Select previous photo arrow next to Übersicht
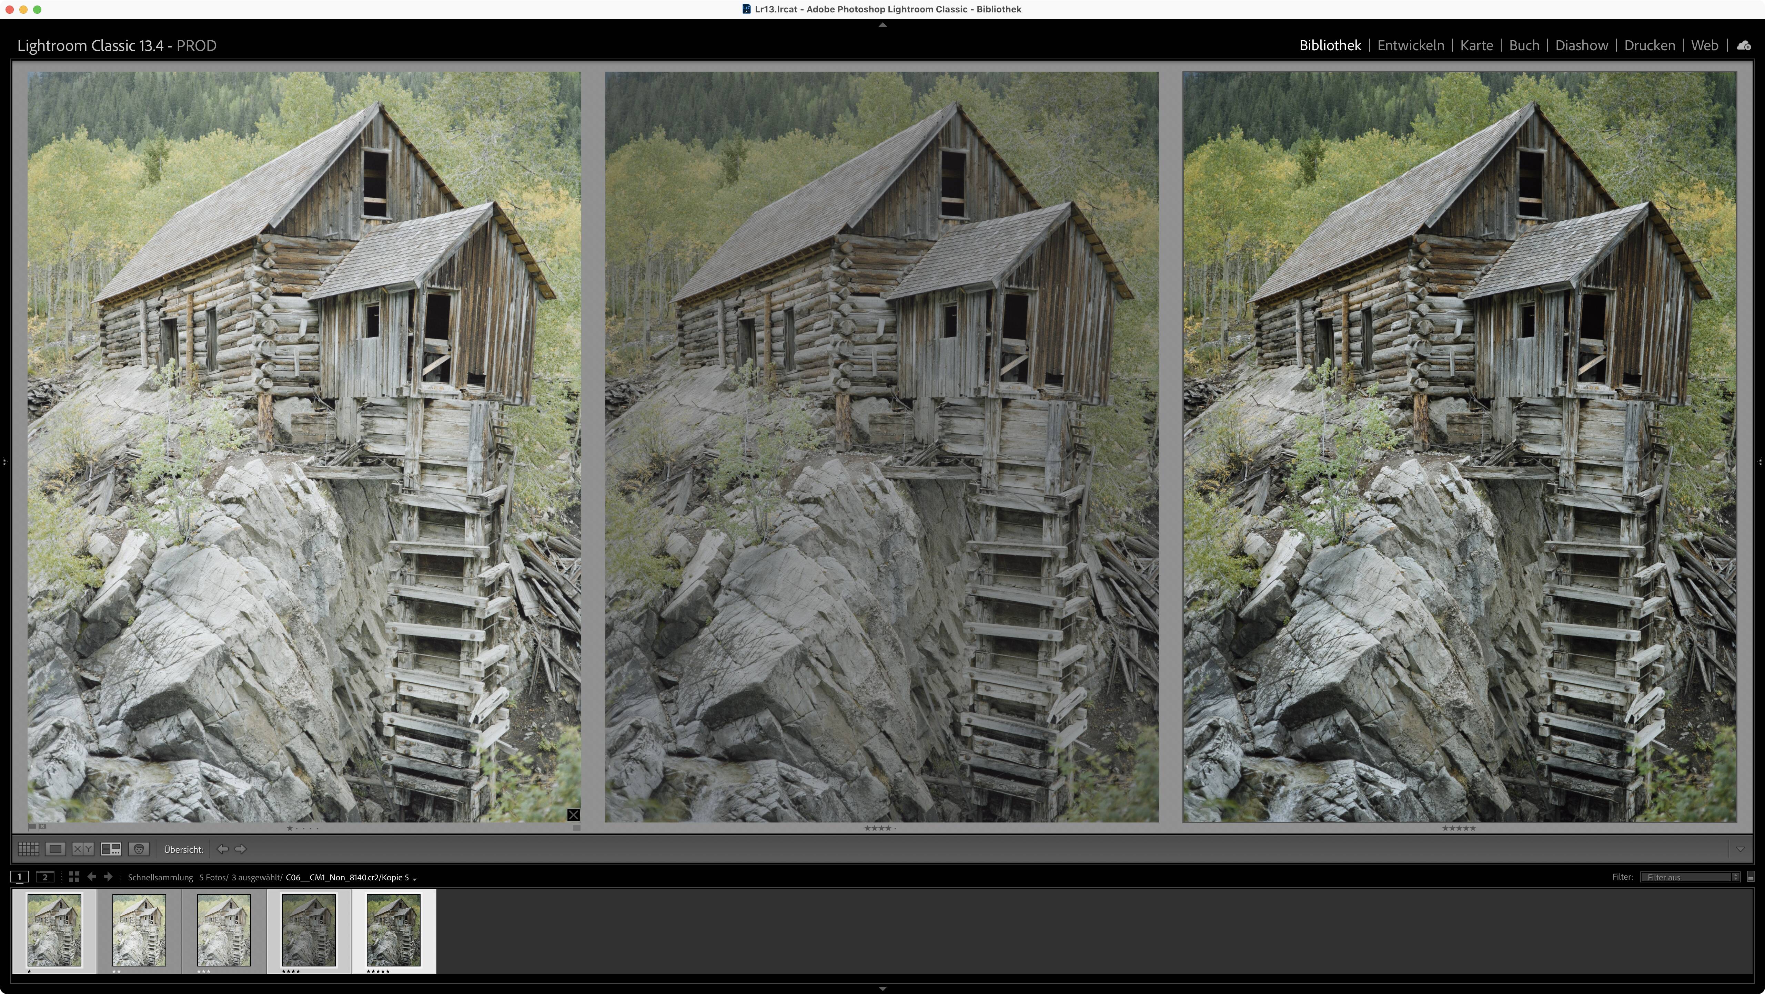 223,849
